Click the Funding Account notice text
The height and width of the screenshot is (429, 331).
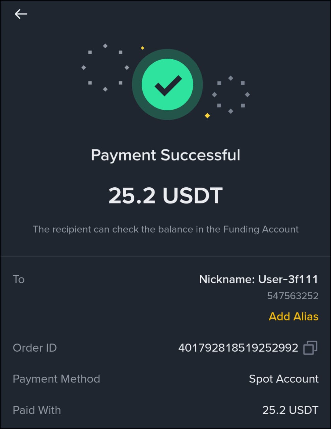165,230
